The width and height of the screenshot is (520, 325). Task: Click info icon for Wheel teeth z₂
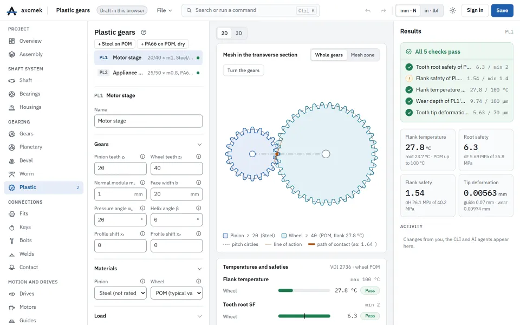(x=199, y=157)
